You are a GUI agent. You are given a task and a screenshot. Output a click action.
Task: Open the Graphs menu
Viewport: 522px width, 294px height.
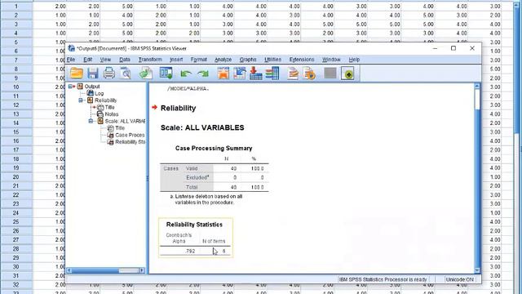tap(248, 60)
